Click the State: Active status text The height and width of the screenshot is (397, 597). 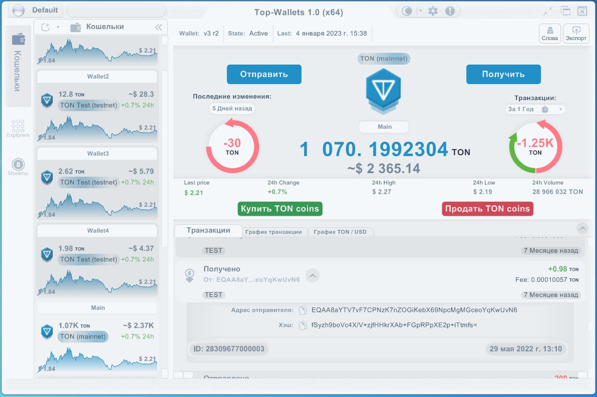pyautogui.click(x=248, y=34)
